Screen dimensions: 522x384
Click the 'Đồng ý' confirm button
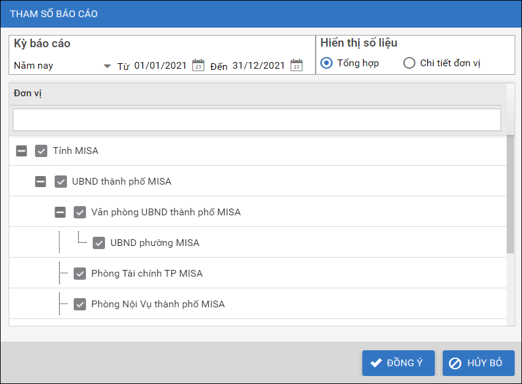tap(398, 363)
